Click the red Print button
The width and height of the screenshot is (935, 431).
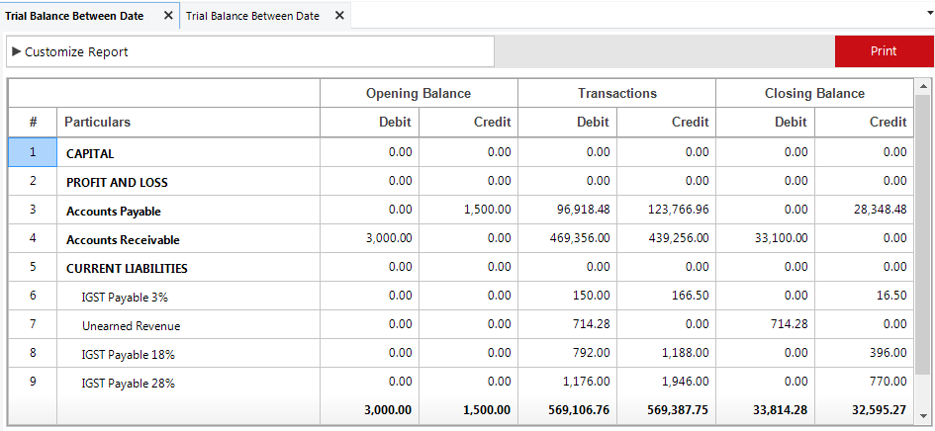pos(884,51)
